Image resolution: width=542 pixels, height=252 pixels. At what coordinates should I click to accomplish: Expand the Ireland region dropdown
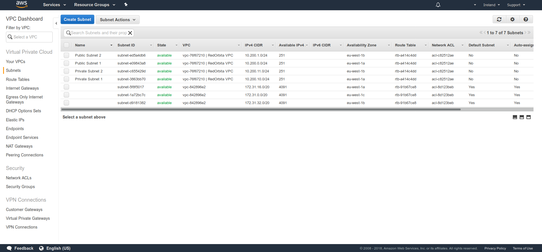coord(491,5)
